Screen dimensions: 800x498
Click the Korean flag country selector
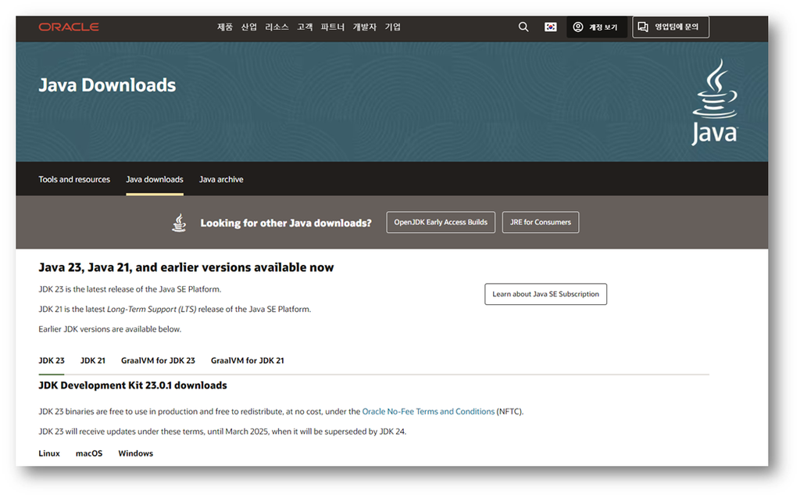point(551,27)
